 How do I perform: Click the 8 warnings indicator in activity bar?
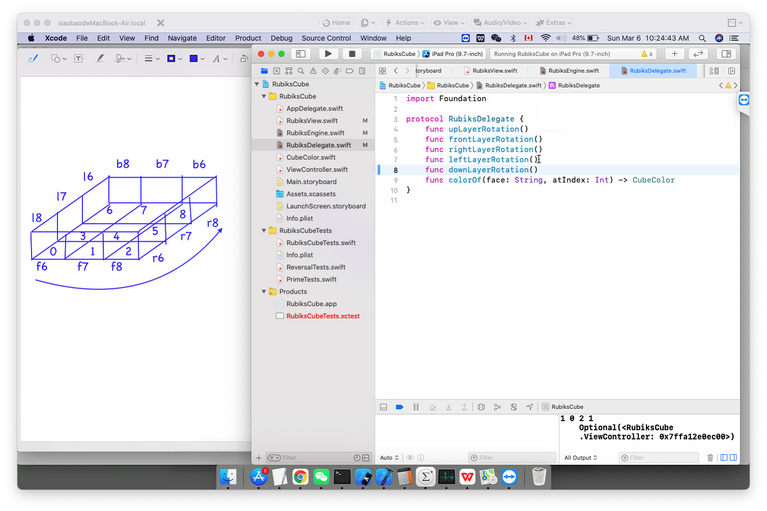point(647,54)
